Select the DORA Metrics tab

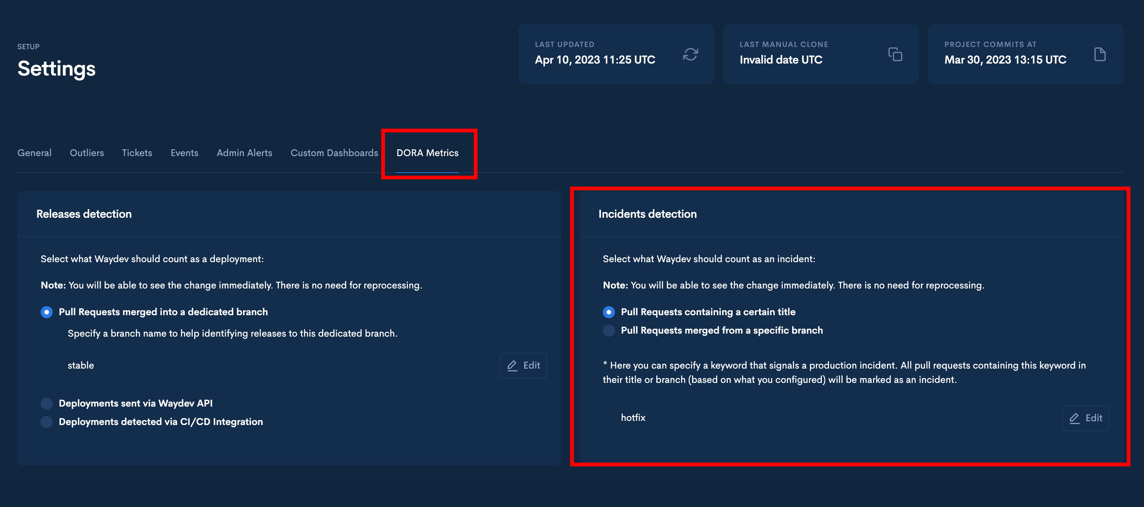(427, 153)
